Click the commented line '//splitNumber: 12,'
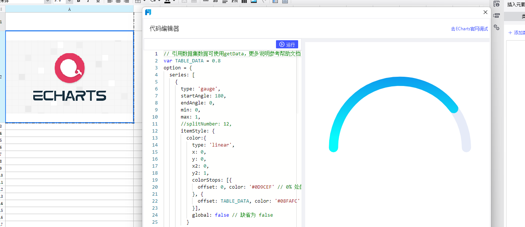The width and height of the screenshot is (525, 227). tap(206, 124)
